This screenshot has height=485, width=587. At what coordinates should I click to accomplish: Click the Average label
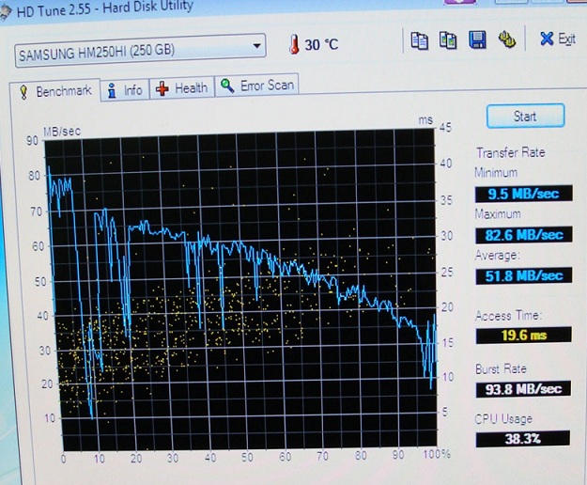tap(497, 255)
